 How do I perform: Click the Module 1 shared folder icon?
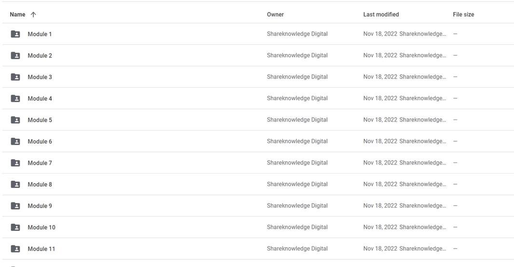(x=15, y=34)
